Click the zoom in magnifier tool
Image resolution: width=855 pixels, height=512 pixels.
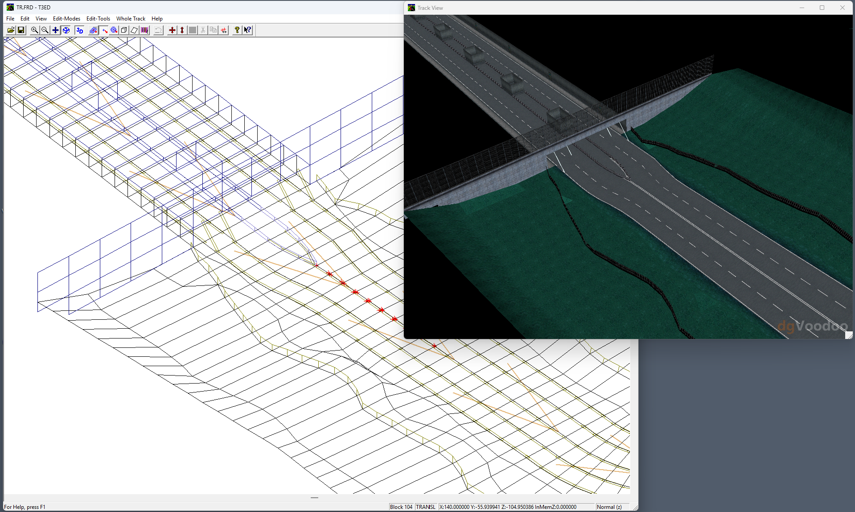[x=34, y=30]
